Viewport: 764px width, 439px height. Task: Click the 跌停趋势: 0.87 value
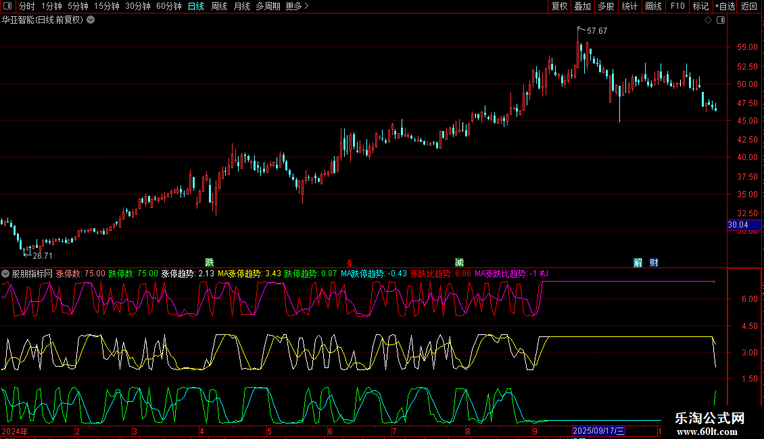pyautogui.click(x=310, y=274)
